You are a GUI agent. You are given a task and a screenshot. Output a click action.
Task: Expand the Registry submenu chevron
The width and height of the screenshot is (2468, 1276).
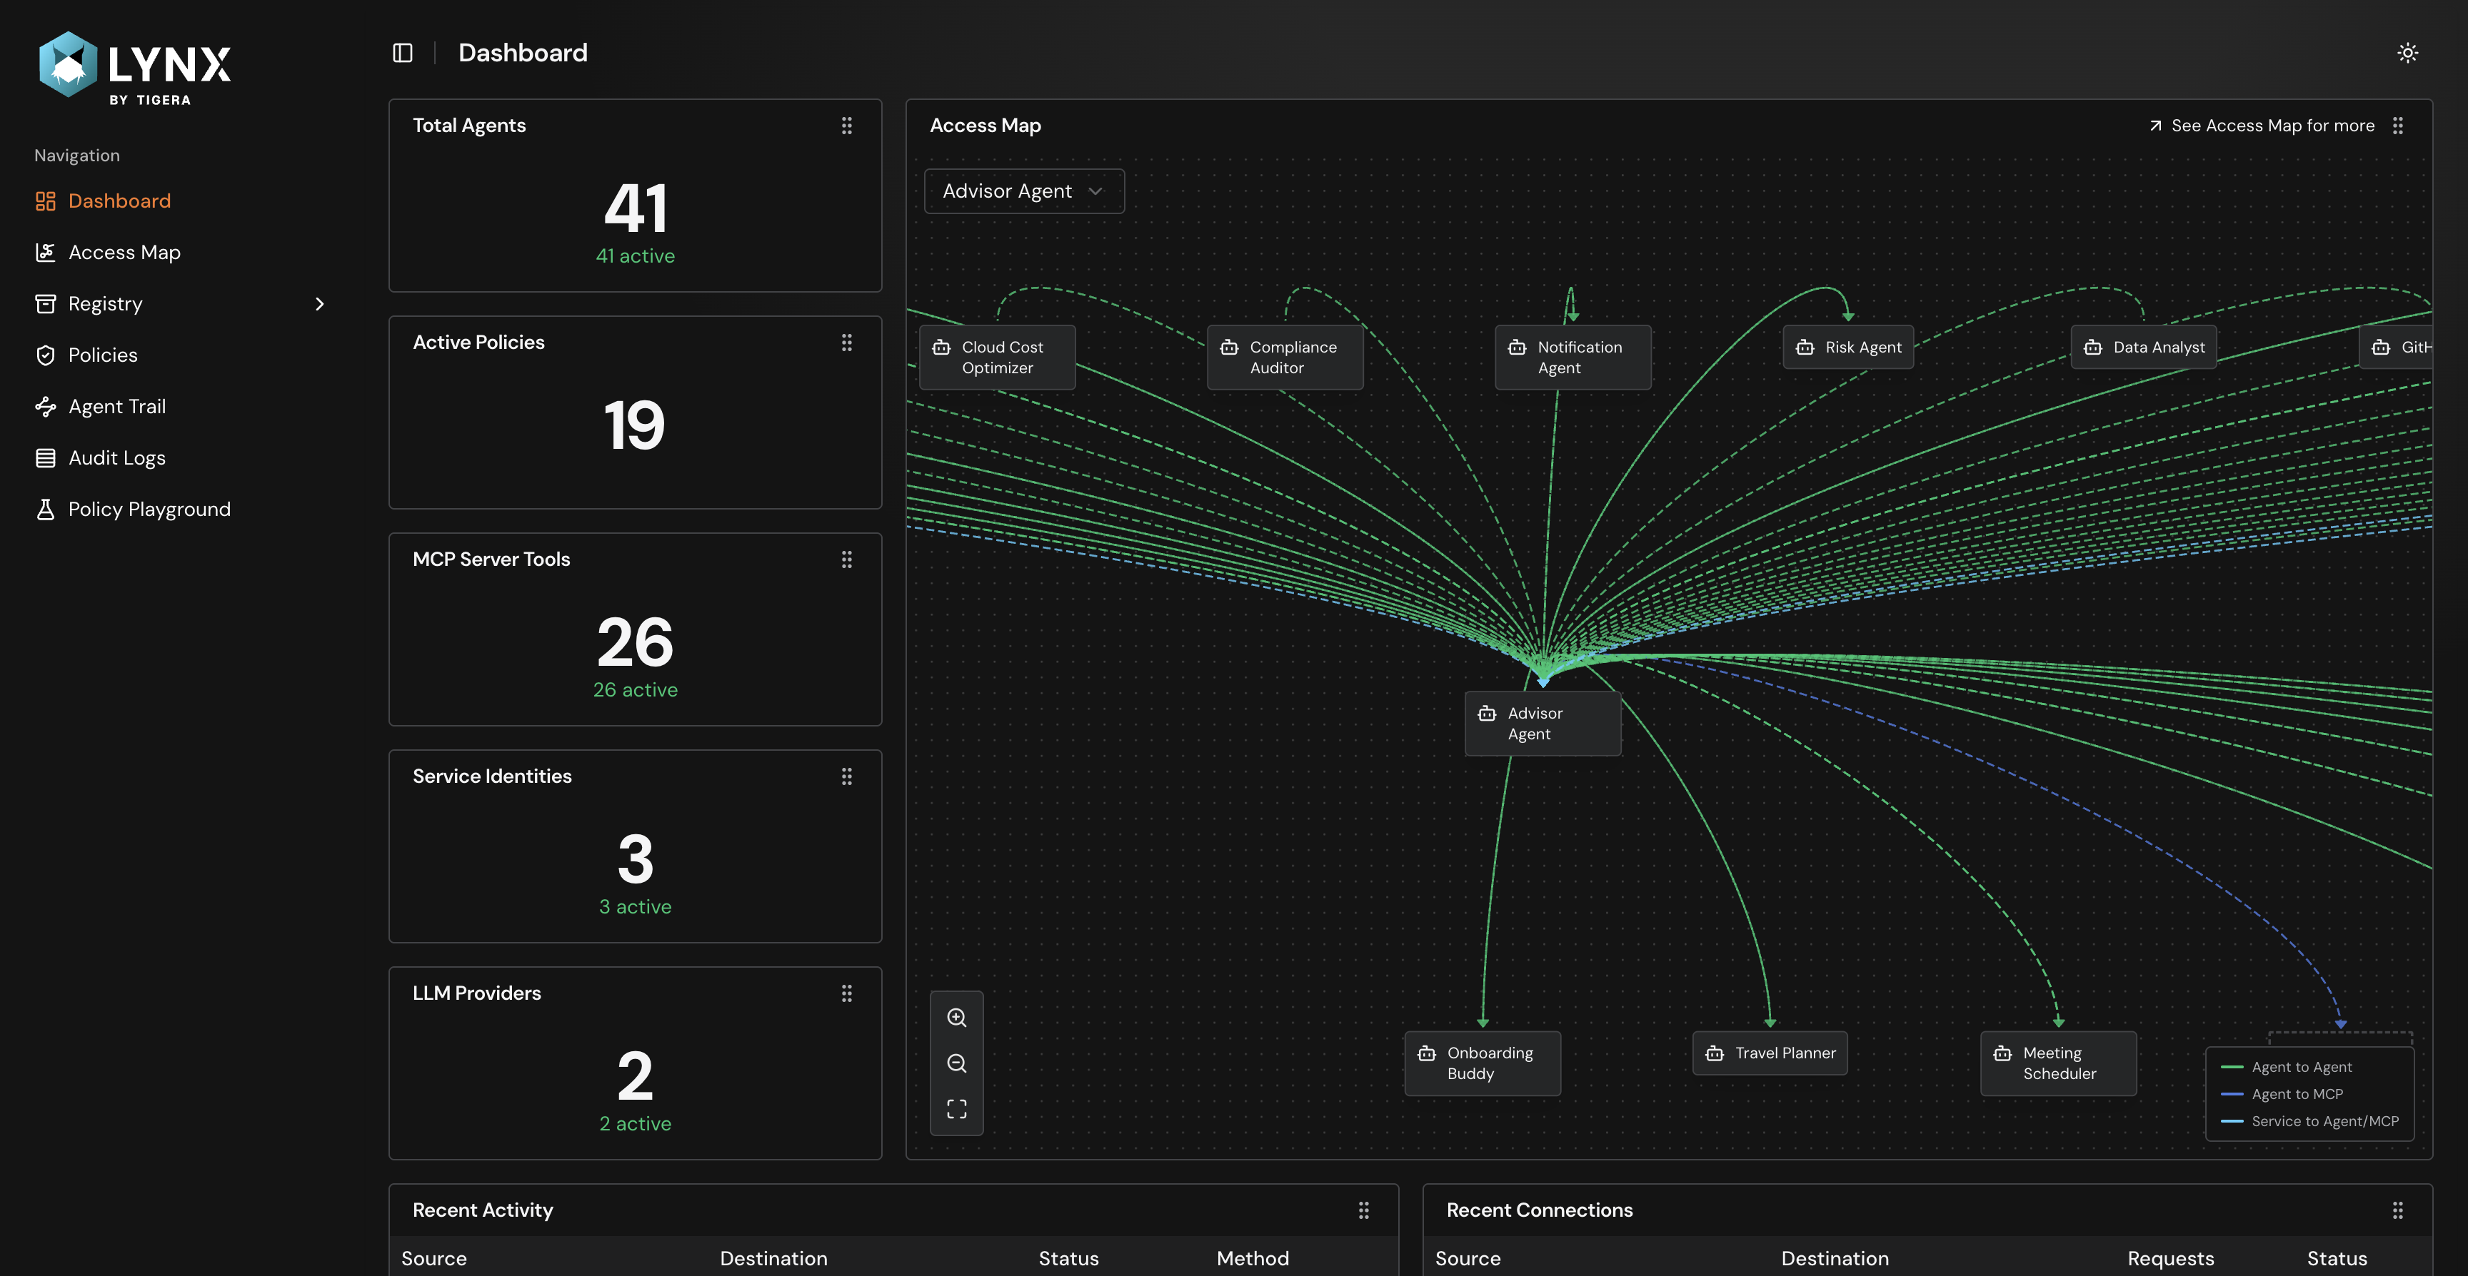coord(319,305)
